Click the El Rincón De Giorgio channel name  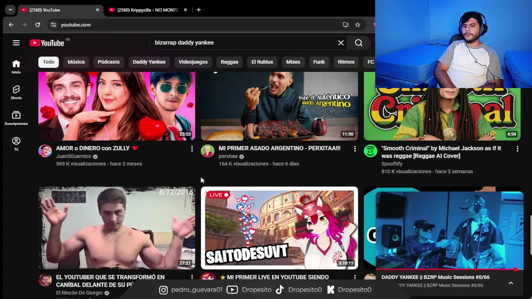point(80,293)
